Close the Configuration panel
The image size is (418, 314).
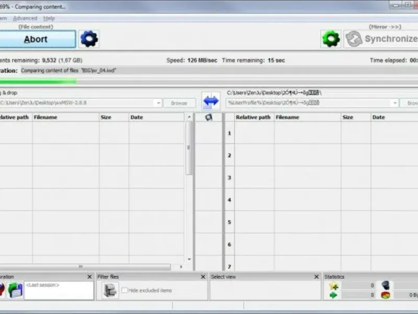tap(89, 277)
